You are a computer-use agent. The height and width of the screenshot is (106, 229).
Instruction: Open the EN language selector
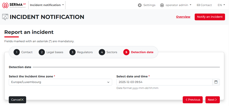tap(221, 5)
